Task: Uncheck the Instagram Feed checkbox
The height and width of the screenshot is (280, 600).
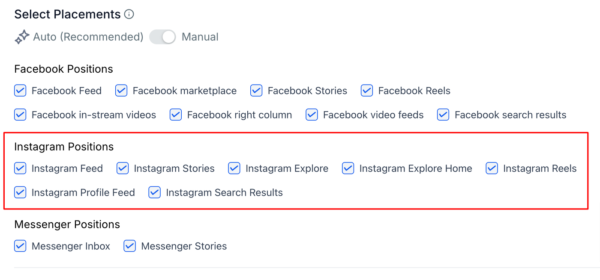Action: pos(20,168)
